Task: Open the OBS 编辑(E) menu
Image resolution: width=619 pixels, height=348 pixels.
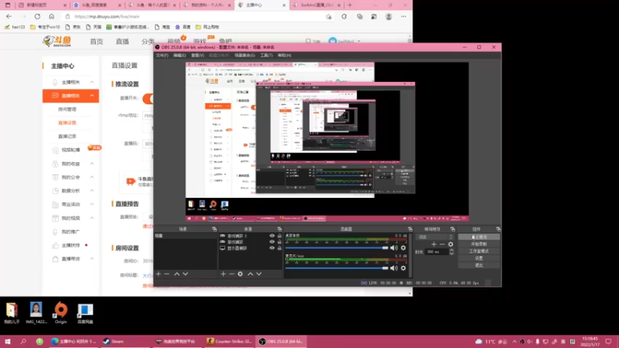Action: [180, 55]
